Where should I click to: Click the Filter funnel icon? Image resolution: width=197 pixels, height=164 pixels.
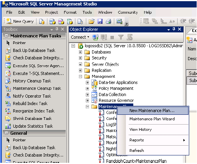[121, 37]
